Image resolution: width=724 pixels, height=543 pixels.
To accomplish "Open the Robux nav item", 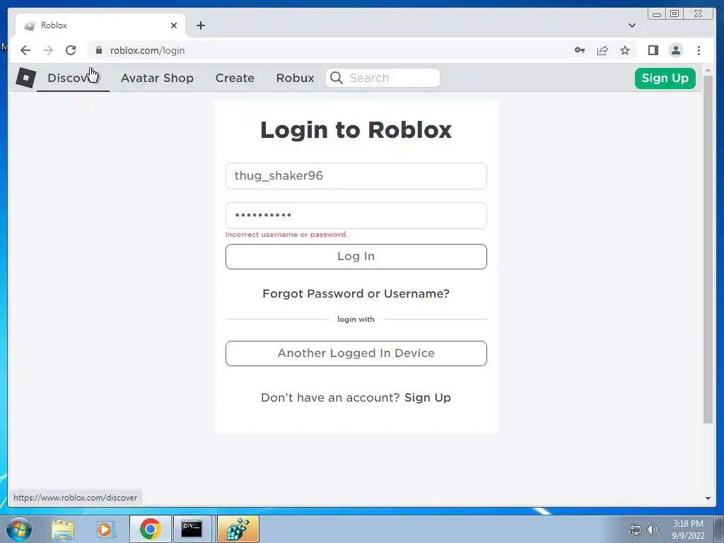I will point(295,78).
